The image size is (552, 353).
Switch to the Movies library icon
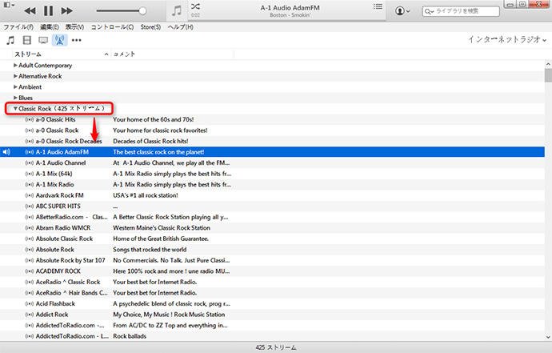[26, 40]
